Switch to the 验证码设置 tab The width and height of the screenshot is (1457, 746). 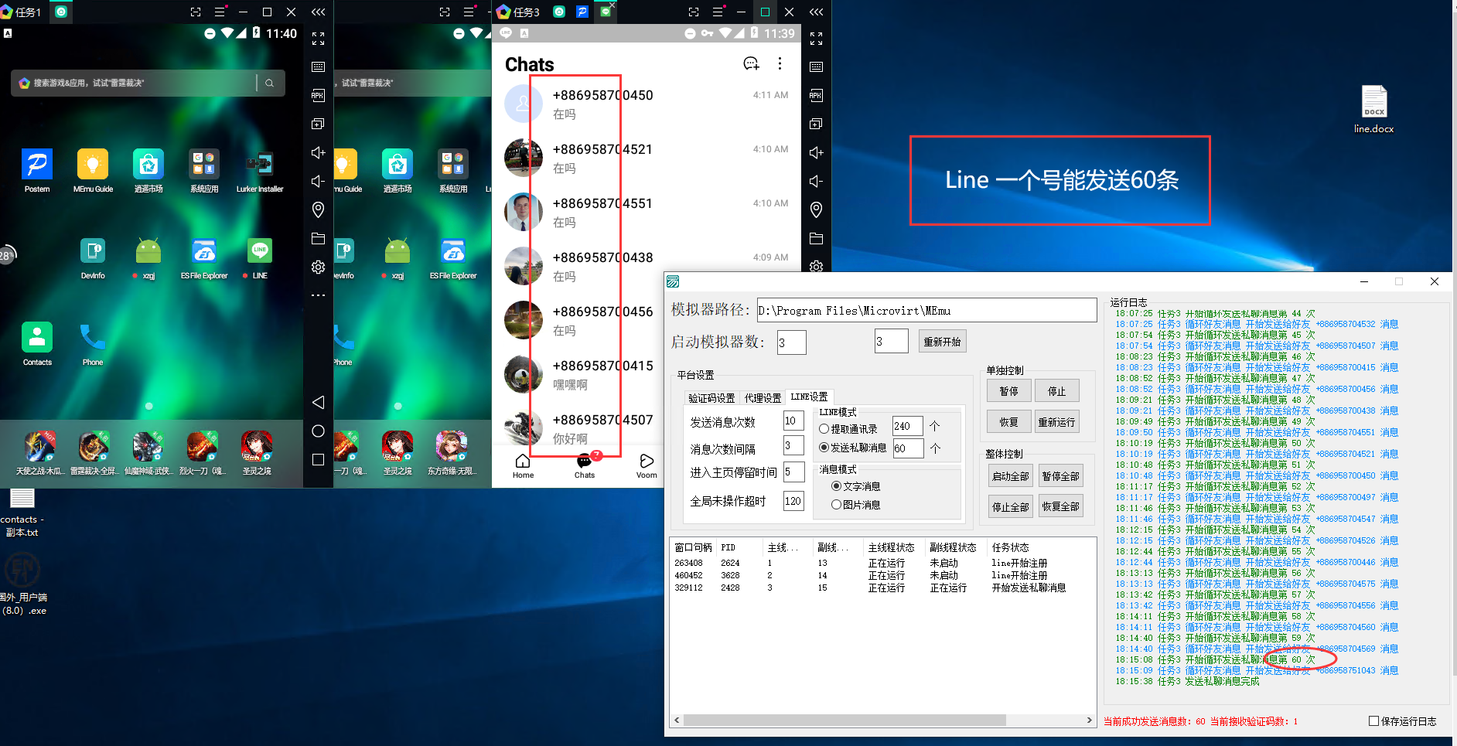pos(711,397)
